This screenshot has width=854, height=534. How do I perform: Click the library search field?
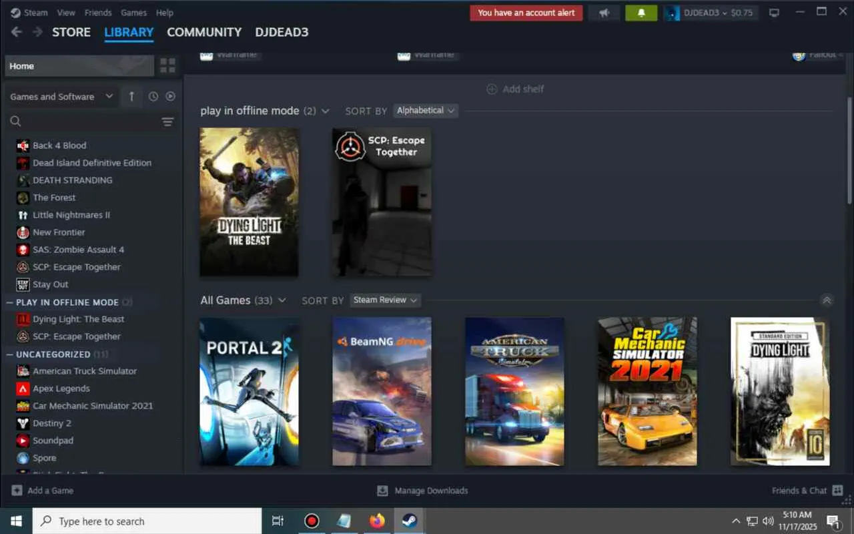point(91,121)
